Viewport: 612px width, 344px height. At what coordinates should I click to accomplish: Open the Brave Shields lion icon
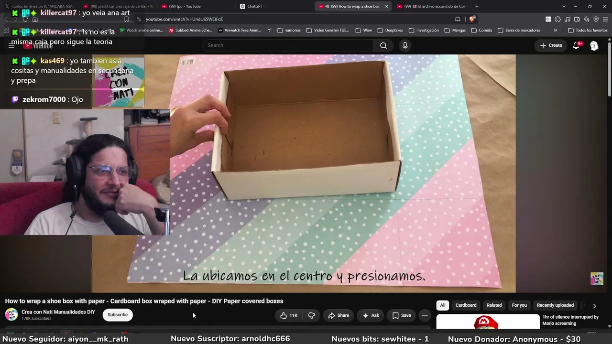(472, 19)
